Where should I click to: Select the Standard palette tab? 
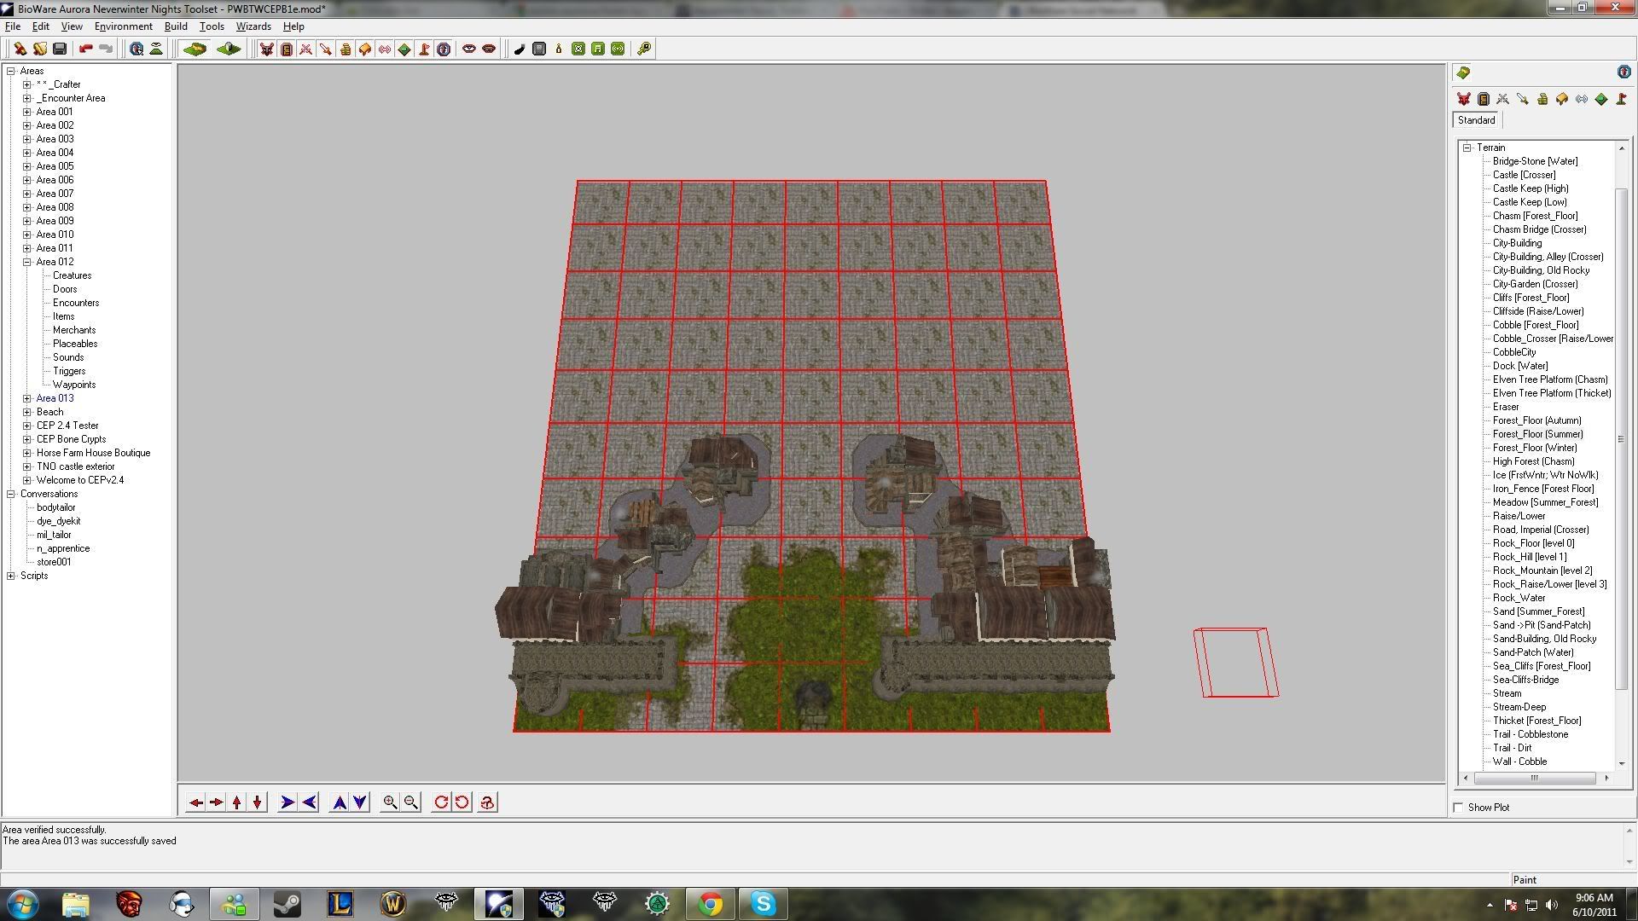1476,120
